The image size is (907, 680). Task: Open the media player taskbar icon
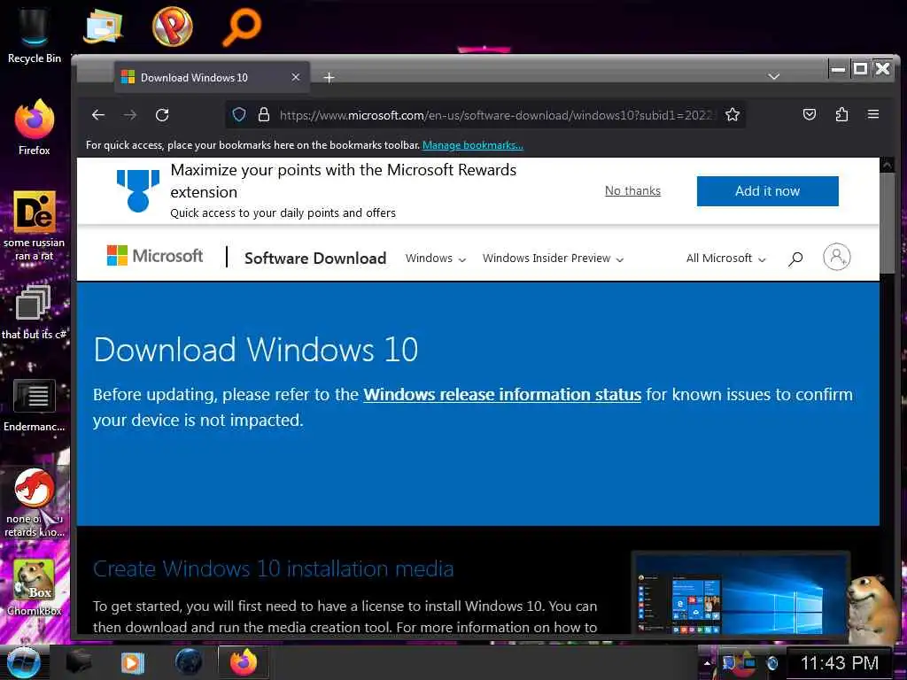point(132,662)
